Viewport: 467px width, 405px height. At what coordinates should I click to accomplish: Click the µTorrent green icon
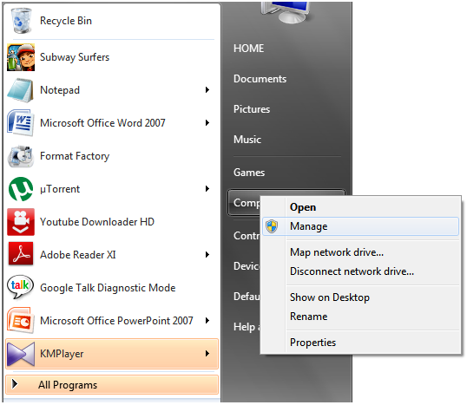coord(21,189)
